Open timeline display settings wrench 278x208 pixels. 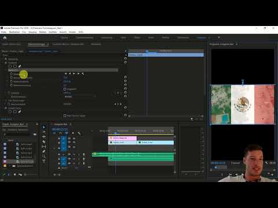coord(79,133)
